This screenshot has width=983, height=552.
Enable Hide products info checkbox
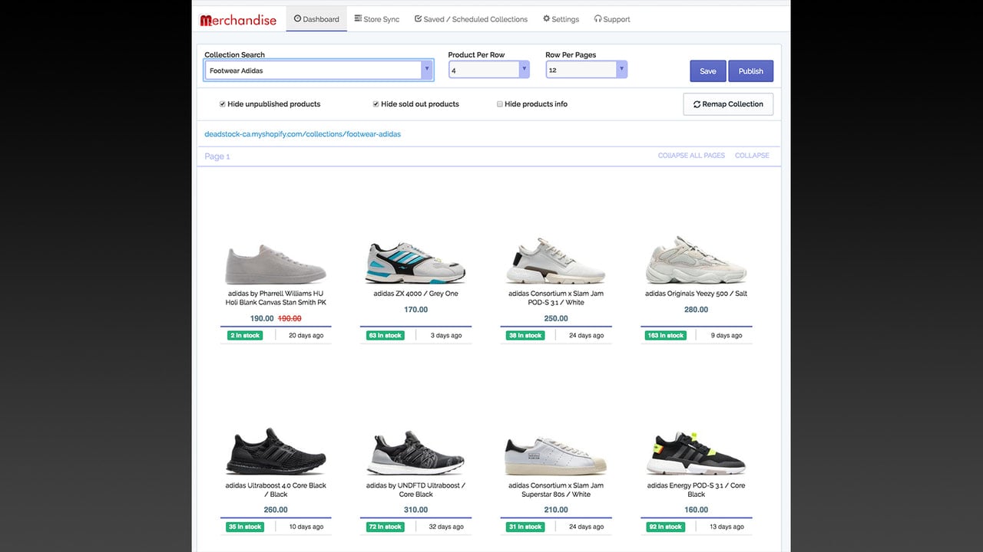[x=500, y=103]
